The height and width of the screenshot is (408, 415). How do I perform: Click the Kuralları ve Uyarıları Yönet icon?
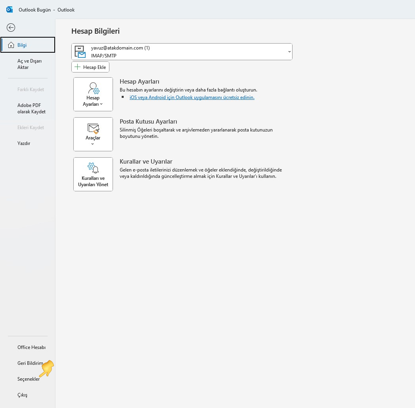[x=93, y=168]
